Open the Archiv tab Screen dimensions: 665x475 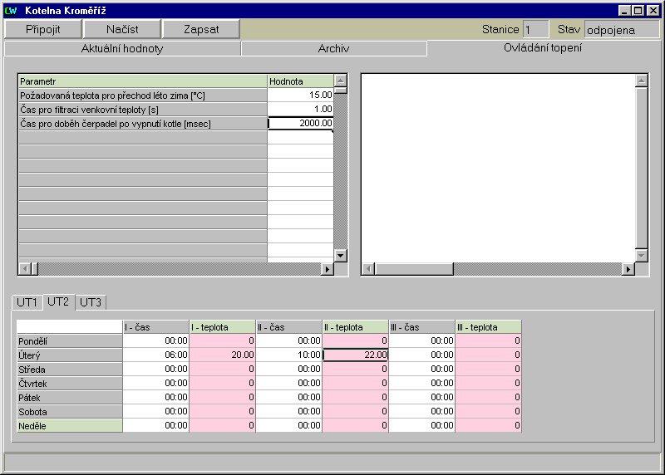[x=333, y=48]
